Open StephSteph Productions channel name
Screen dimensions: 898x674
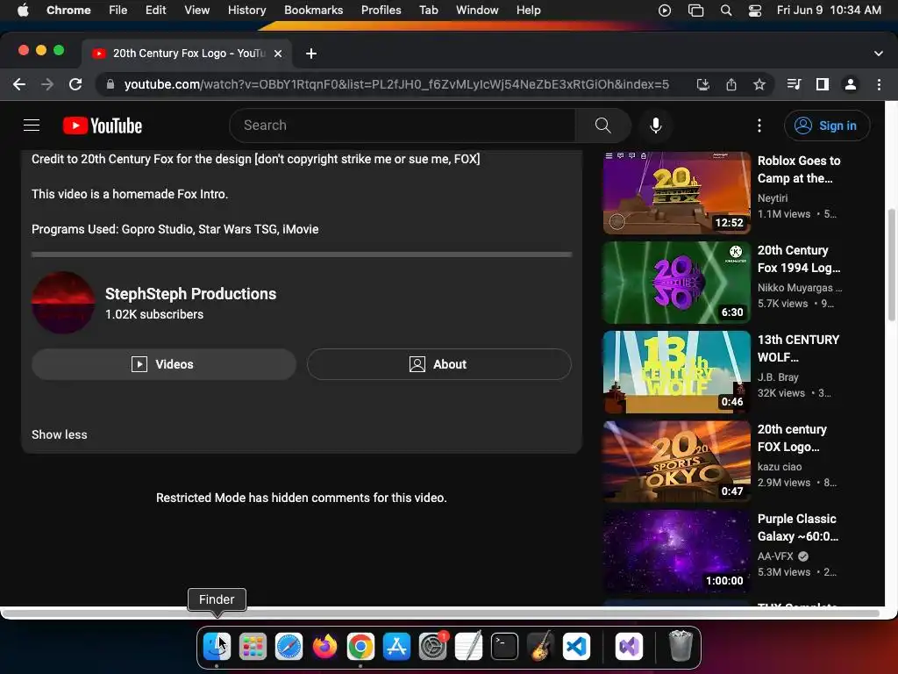point(190,294)
